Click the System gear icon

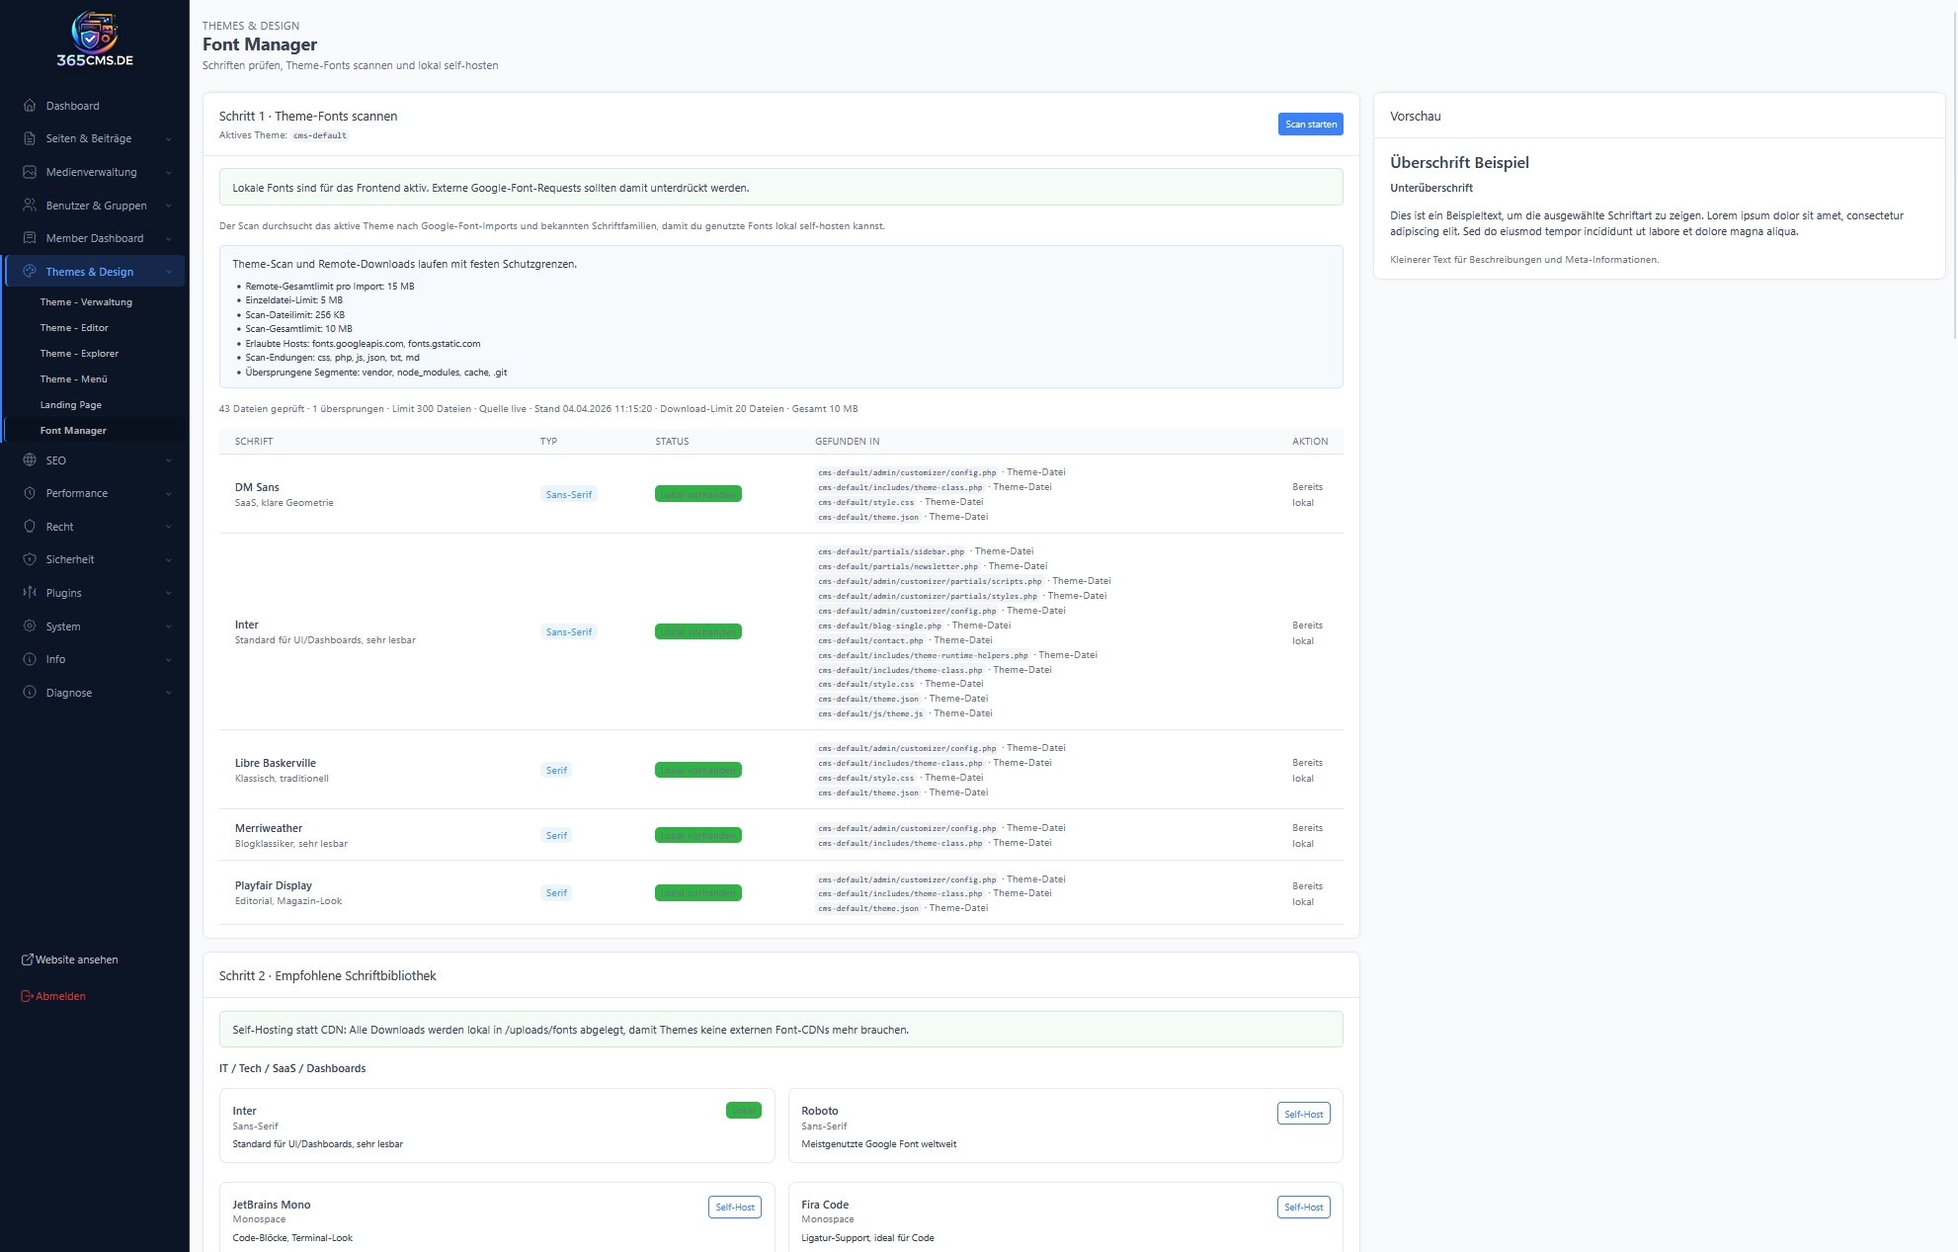tap(30, 626)
